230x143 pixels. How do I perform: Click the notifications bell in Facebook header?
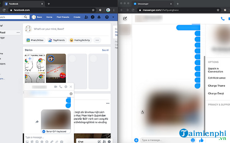tap(99, 17)
